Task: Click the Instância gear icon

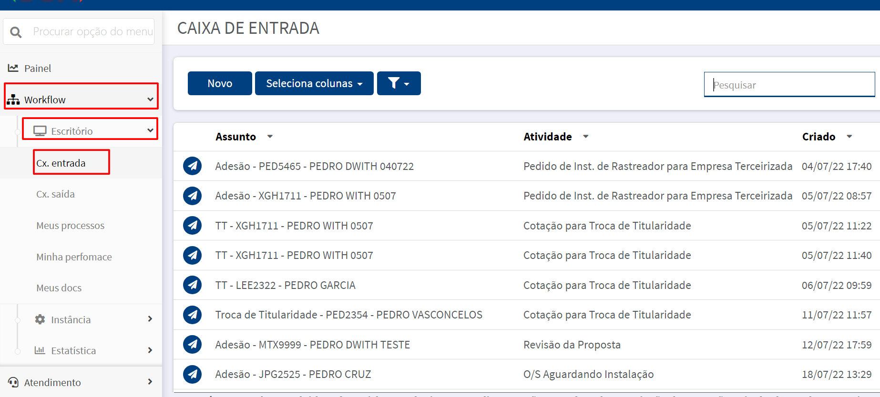Action: tap(40, 319)
